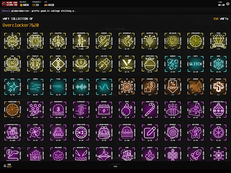Click the percent OFF discount vNFT
The width and height of the screenshot is (231, 173).
click(172, 86)
